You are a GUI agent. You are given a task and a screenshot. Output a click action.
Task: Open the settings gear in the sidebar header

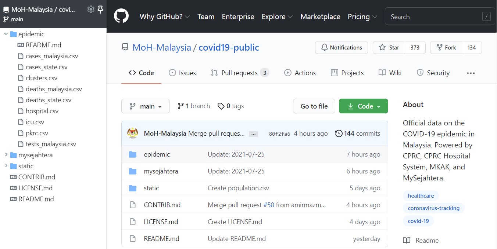click(x=90, y=10)
